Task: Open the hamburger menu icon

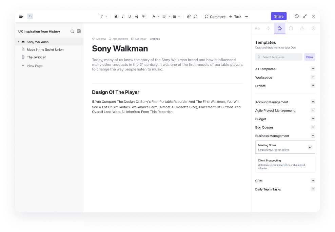Action: tap(21, 17)
